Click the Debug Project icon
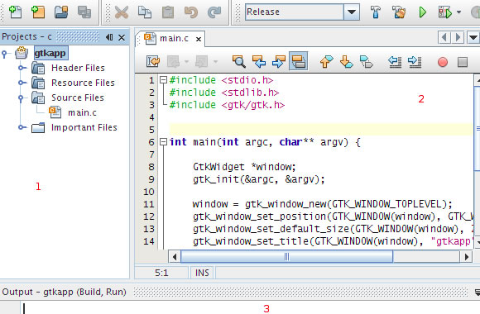The height and width of the screenshot is (314, 480). coord(444,12)
